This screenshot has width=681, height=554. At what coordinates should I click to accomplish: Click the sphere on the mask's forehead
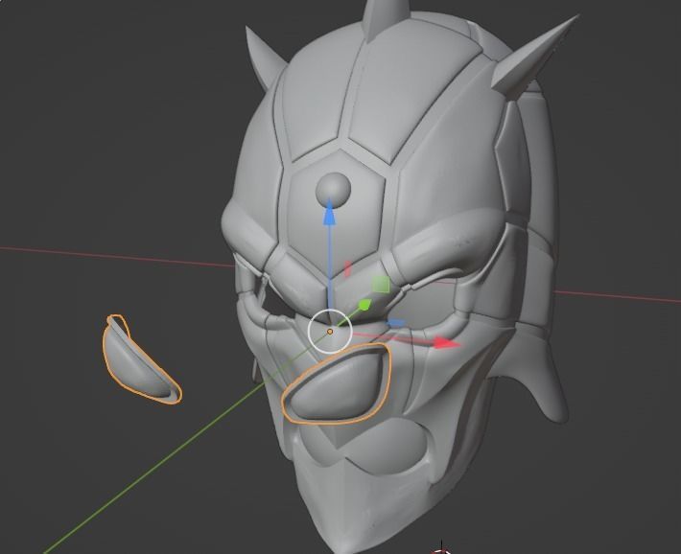pos(333,189)
